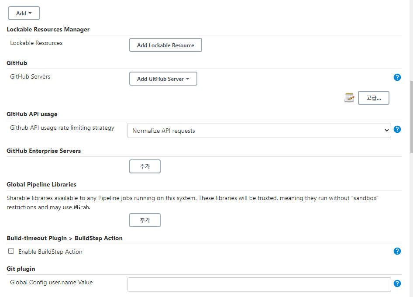Expand the Add GitHub Server dropdown
413x297 pixels.
[x=163, y=79]
